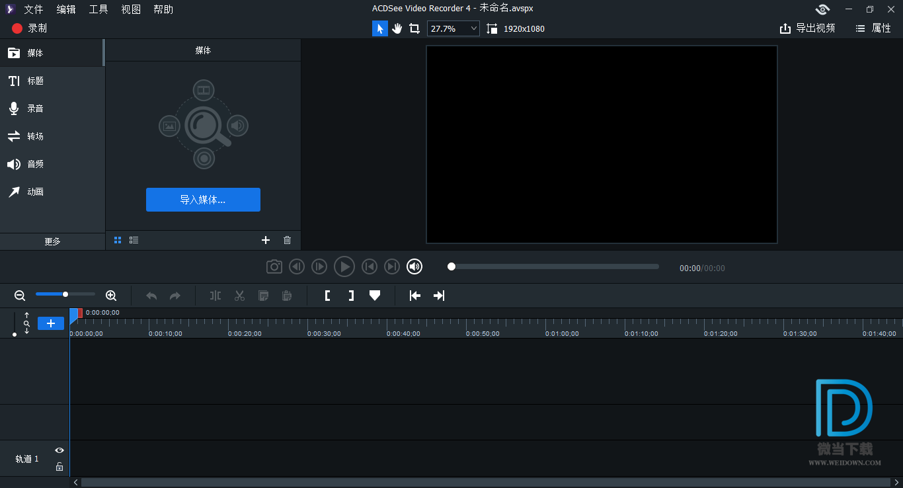
Task: Open the 编辑 menu
Action: click(66, 9)
